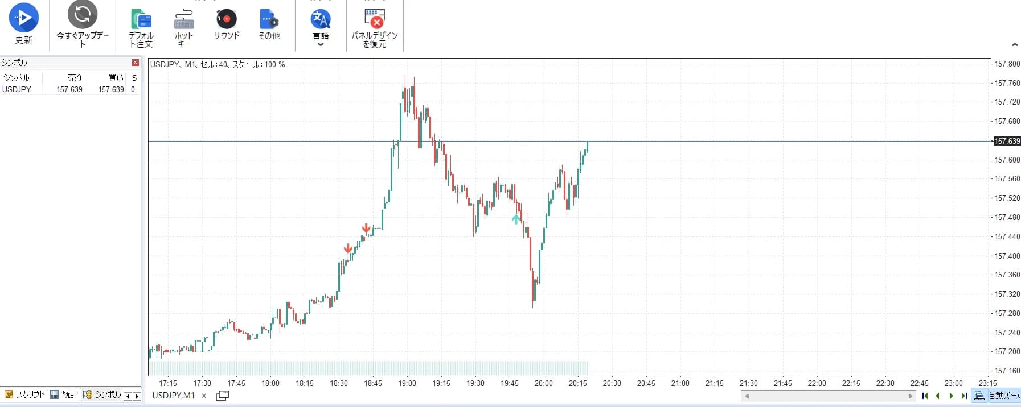Click the シンボル column header in the table

point(17,78)
